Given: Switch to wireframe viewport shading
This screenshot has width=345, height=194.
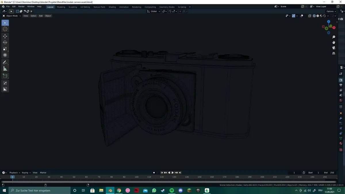Looking at the screenshot, I should tap(314, 16).
